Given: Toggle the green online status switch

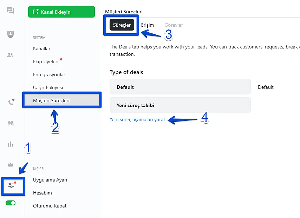Looking at the screenshot, I should 11,203.
